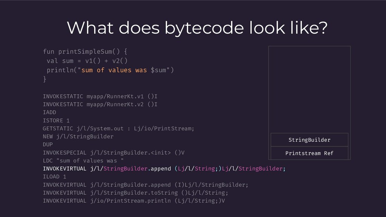The width and height of the screenshot is (386, 217).
Task: Click the ILOAD 1 instruction
Action: (54, 177)
